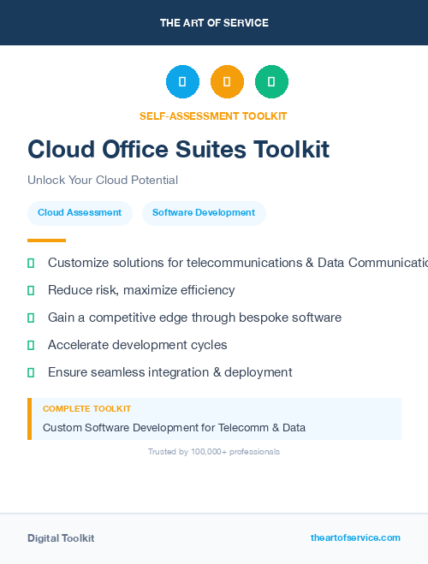The height and width of the screenshot is (564, 428).
Task: Click The Art of Service header title
Action: [x=214, y=23]
